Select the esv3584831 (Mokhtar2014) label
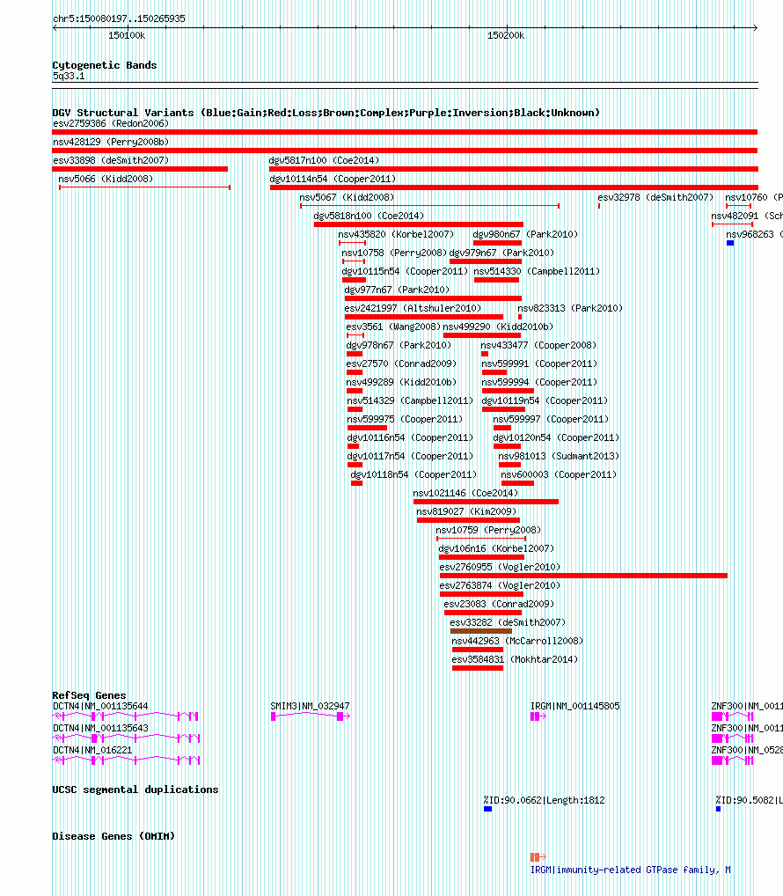 (515, 659)
